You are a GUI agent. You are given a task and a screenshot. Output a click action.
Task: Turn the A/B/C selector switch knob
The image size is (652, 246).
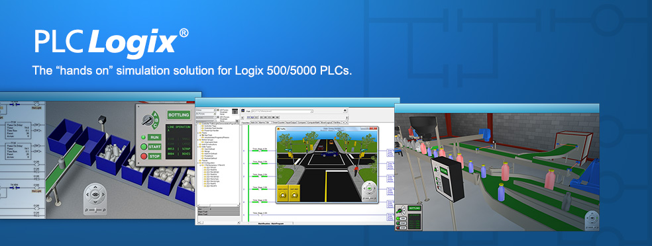[x=148, y=120]
